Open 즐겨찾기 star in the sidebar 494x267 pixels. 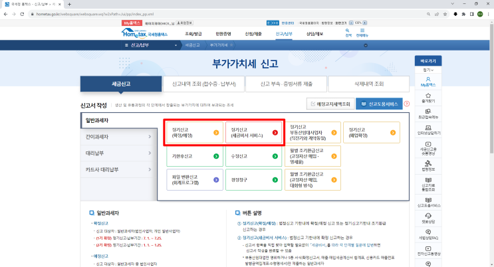tap(428, 98)
